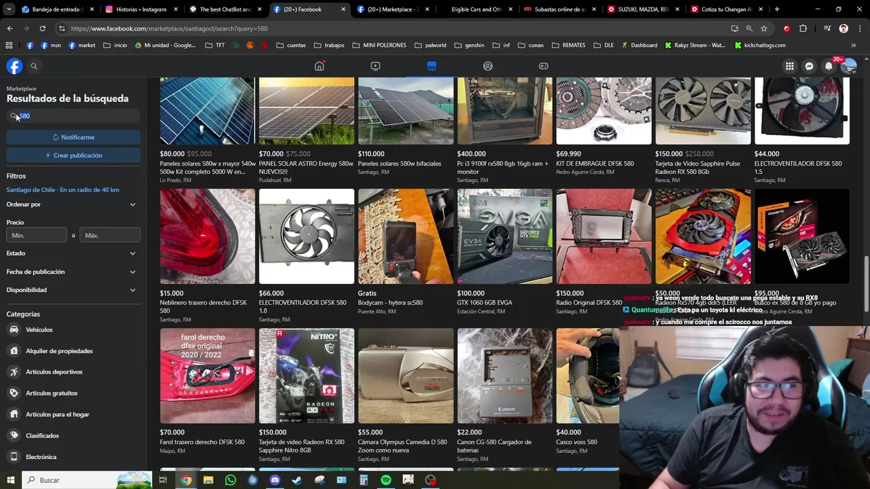Open the Neblinero trasero derecho DFSK listing image
Image resolution: width=870 pixels, height=489 pixels.
pos(207,236)
